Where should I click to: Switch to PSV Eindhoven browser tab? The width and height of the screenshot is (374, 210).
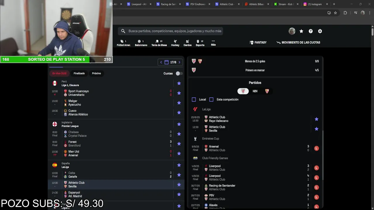click(x=198, y=4)
